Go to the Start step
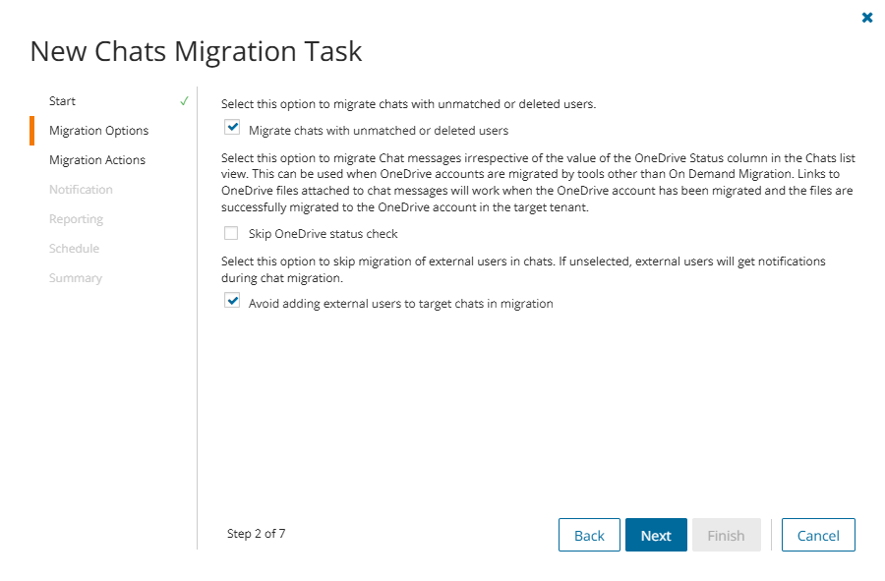 (x=62, y=101)
